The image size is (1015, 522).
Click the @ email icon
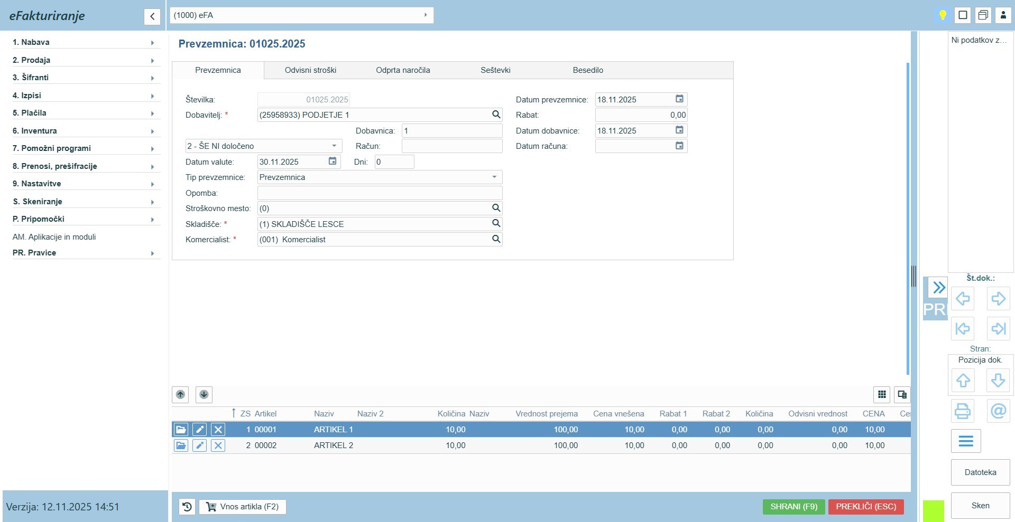pyautogui.click(x=998, y=411)
